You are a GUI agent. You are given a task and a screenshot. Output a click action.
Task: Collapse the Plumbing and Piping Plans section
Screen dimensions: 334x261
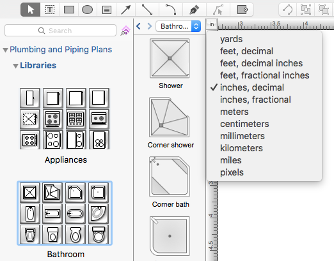(x=6, y=50)
